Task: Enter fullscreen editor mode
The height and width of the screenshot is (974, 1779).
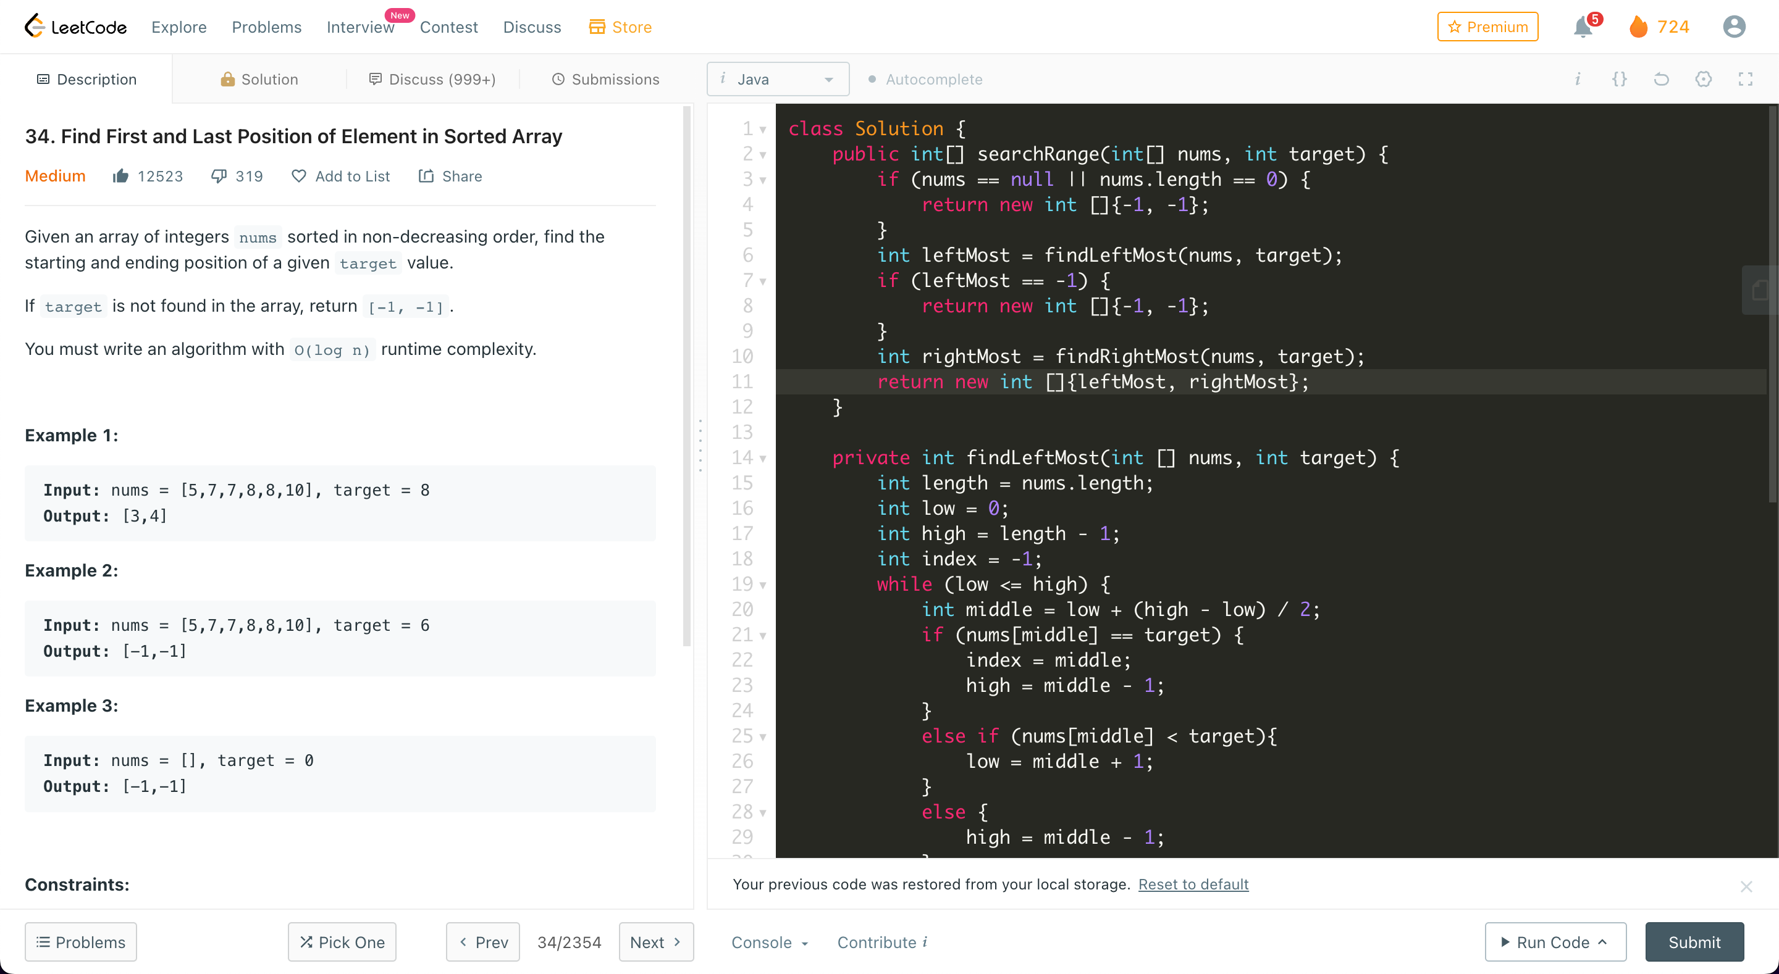Action: point(1745,78)
